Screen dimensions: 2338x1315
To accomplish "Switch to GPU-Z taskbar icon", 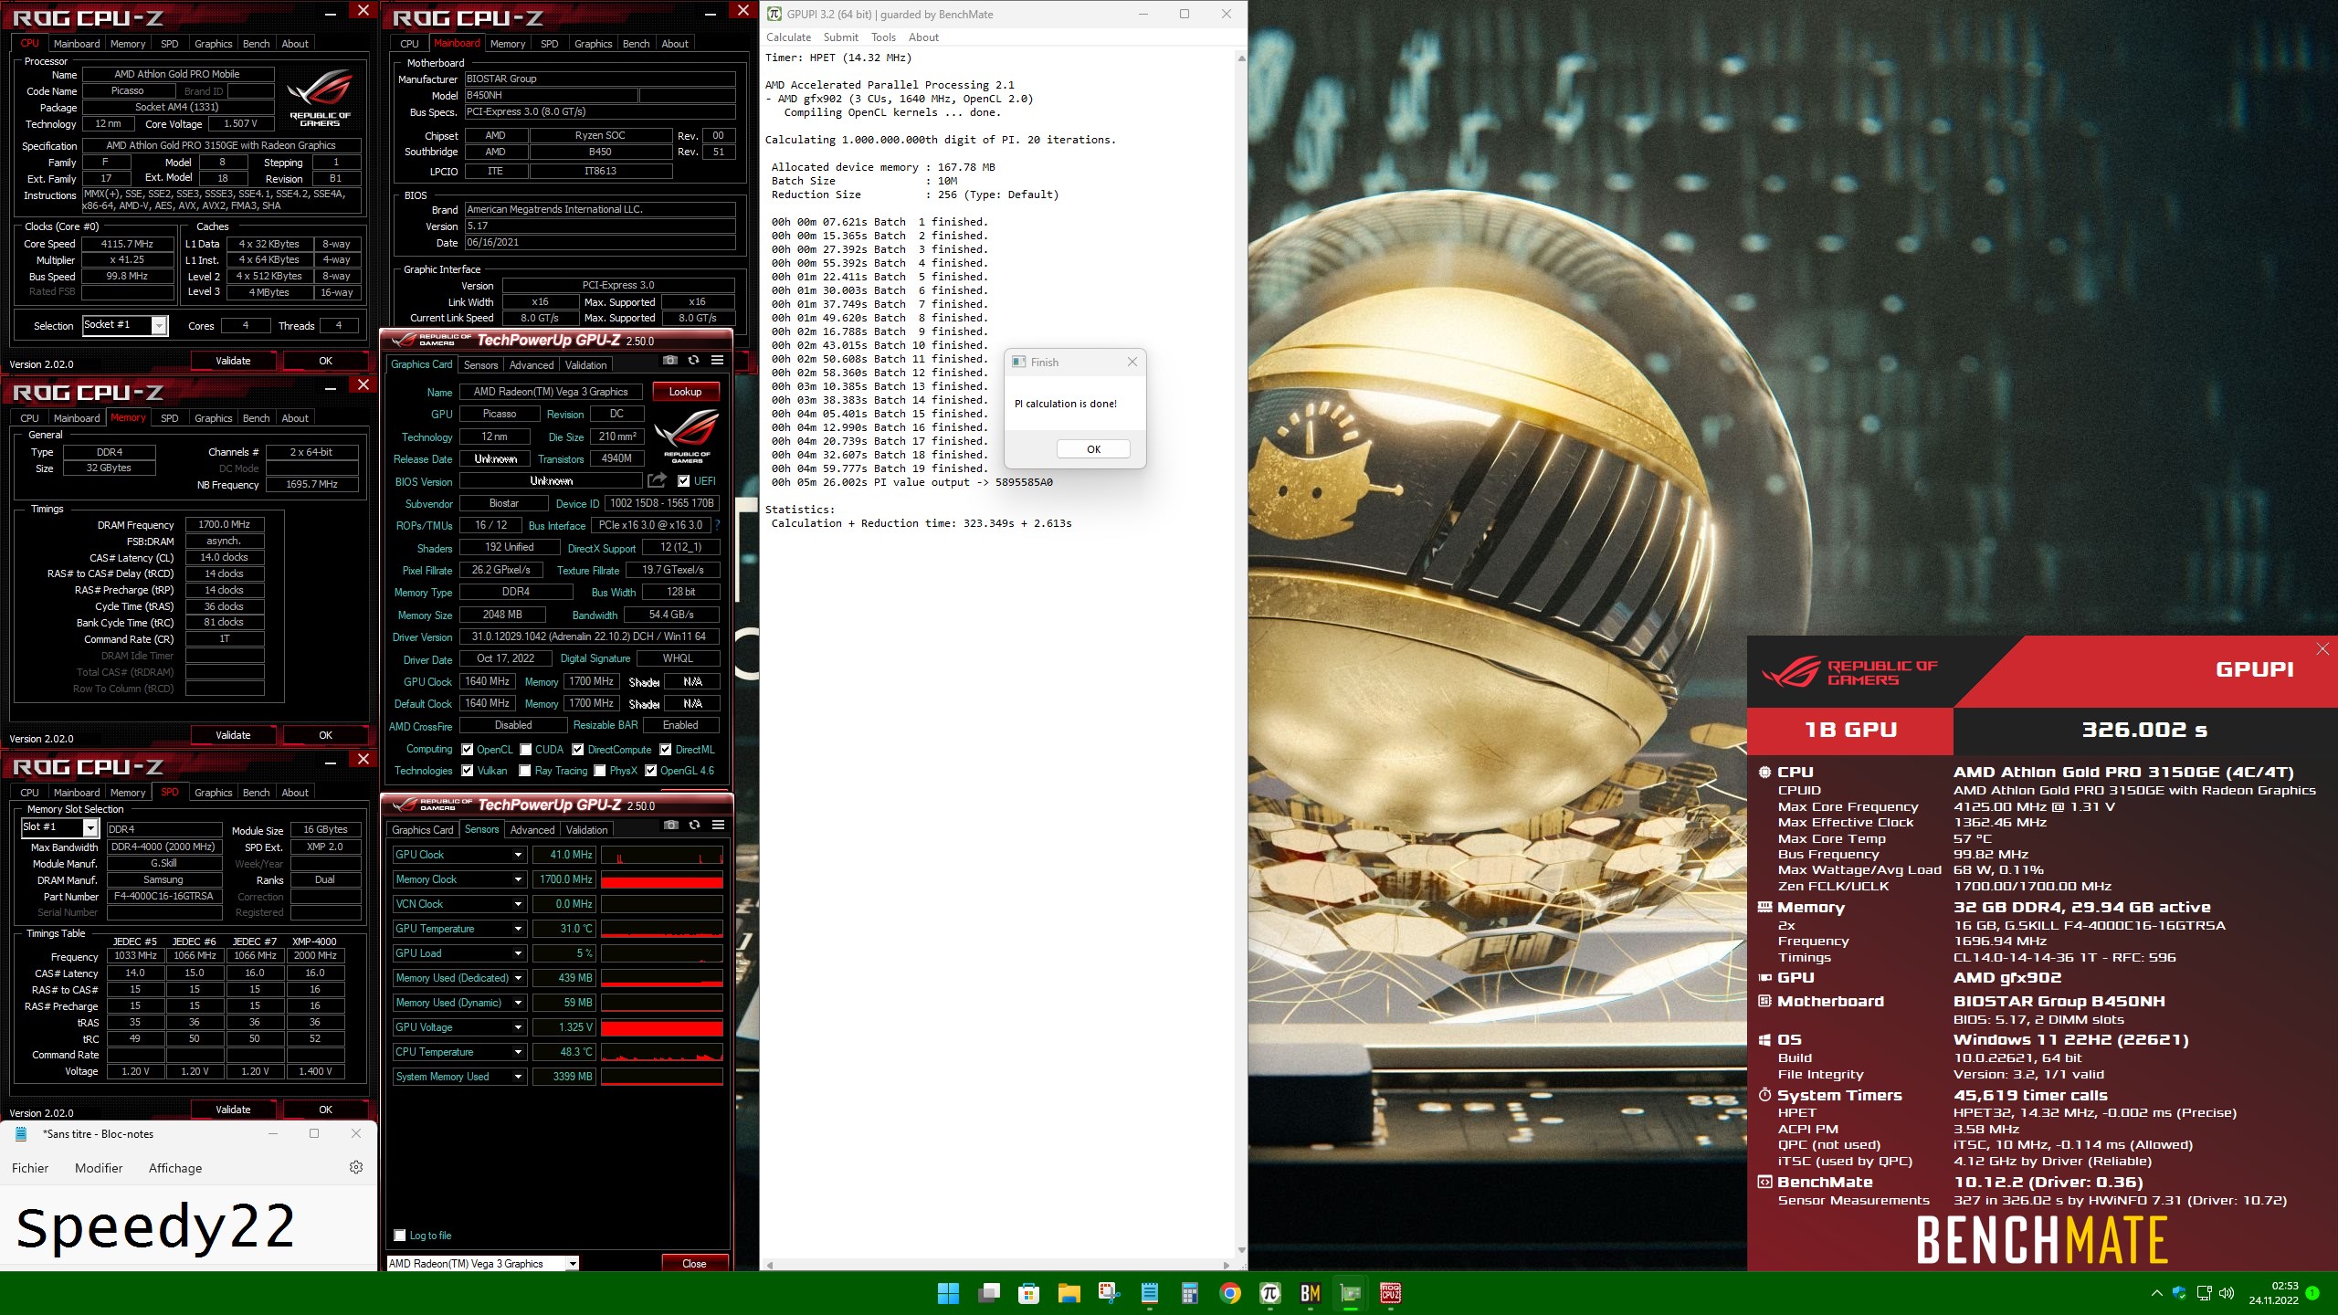I will (1350, 1293).
